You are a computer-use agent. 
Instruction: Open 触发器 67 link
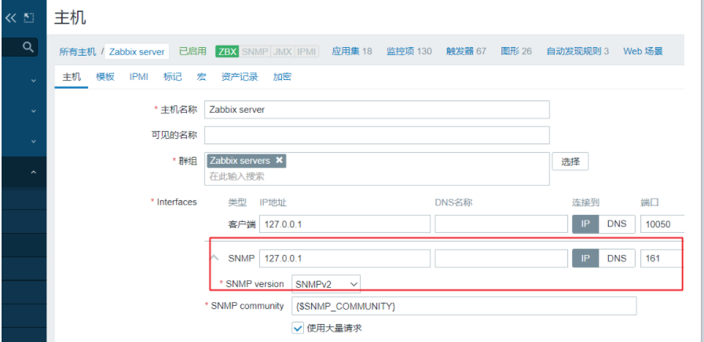point(466,51)
